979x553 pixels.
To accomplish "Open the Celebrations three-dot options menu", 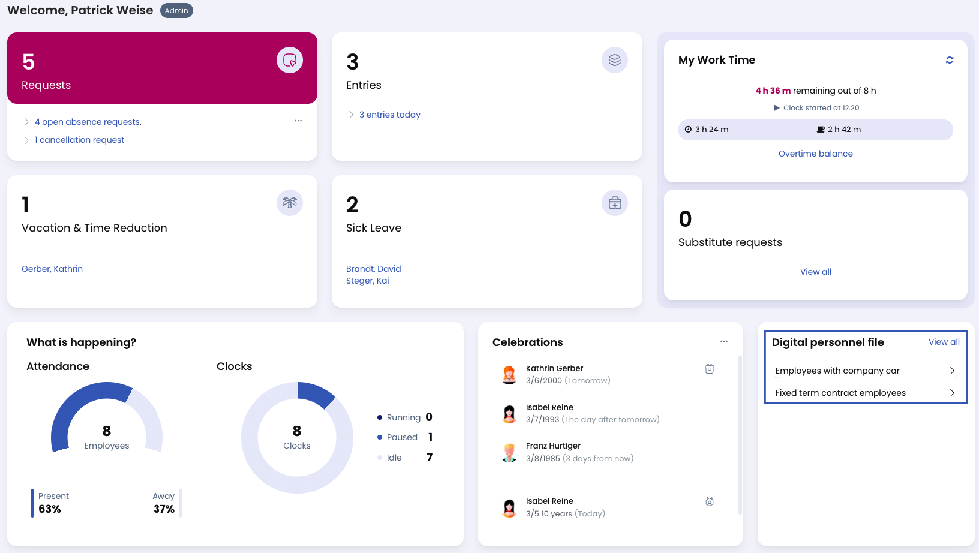I will (x=723, y=341).
